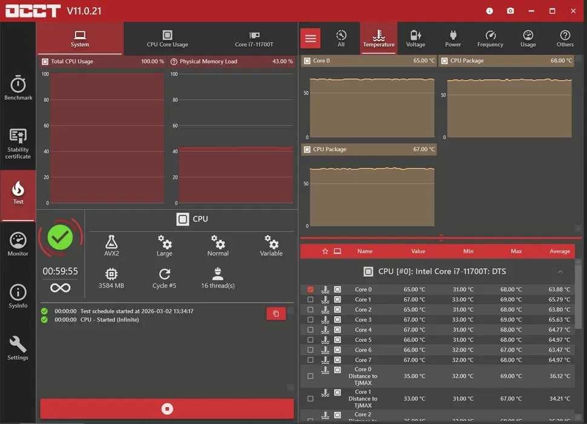Click the thermometer icon in Core 3 row
Screen dimensions: 587x424
(x=325, y=319)
